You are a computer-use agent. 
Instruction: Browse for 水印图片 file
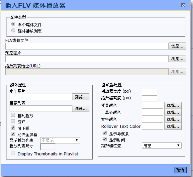(x=81, y=97)
